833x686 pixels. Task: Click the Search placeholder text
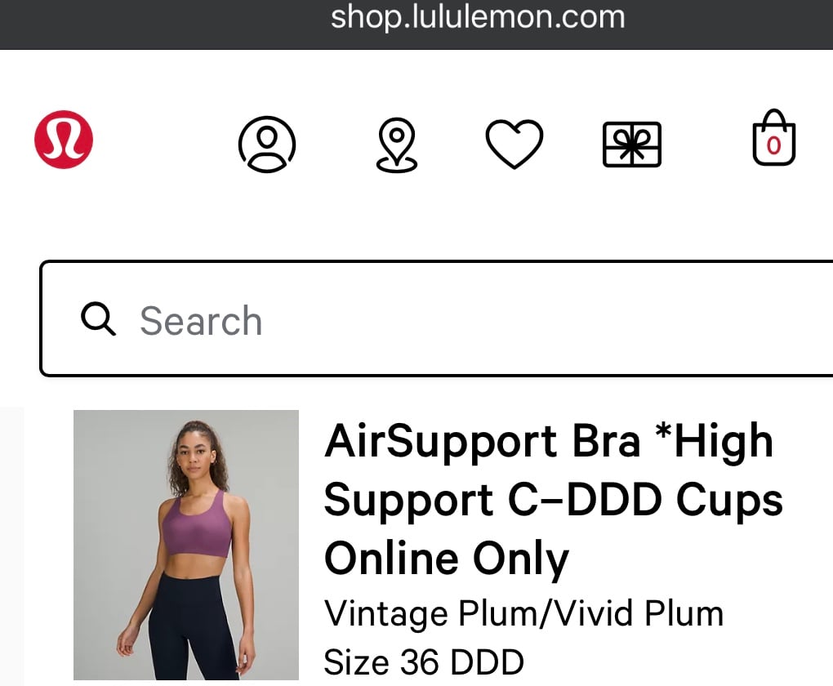coord(201,321)
